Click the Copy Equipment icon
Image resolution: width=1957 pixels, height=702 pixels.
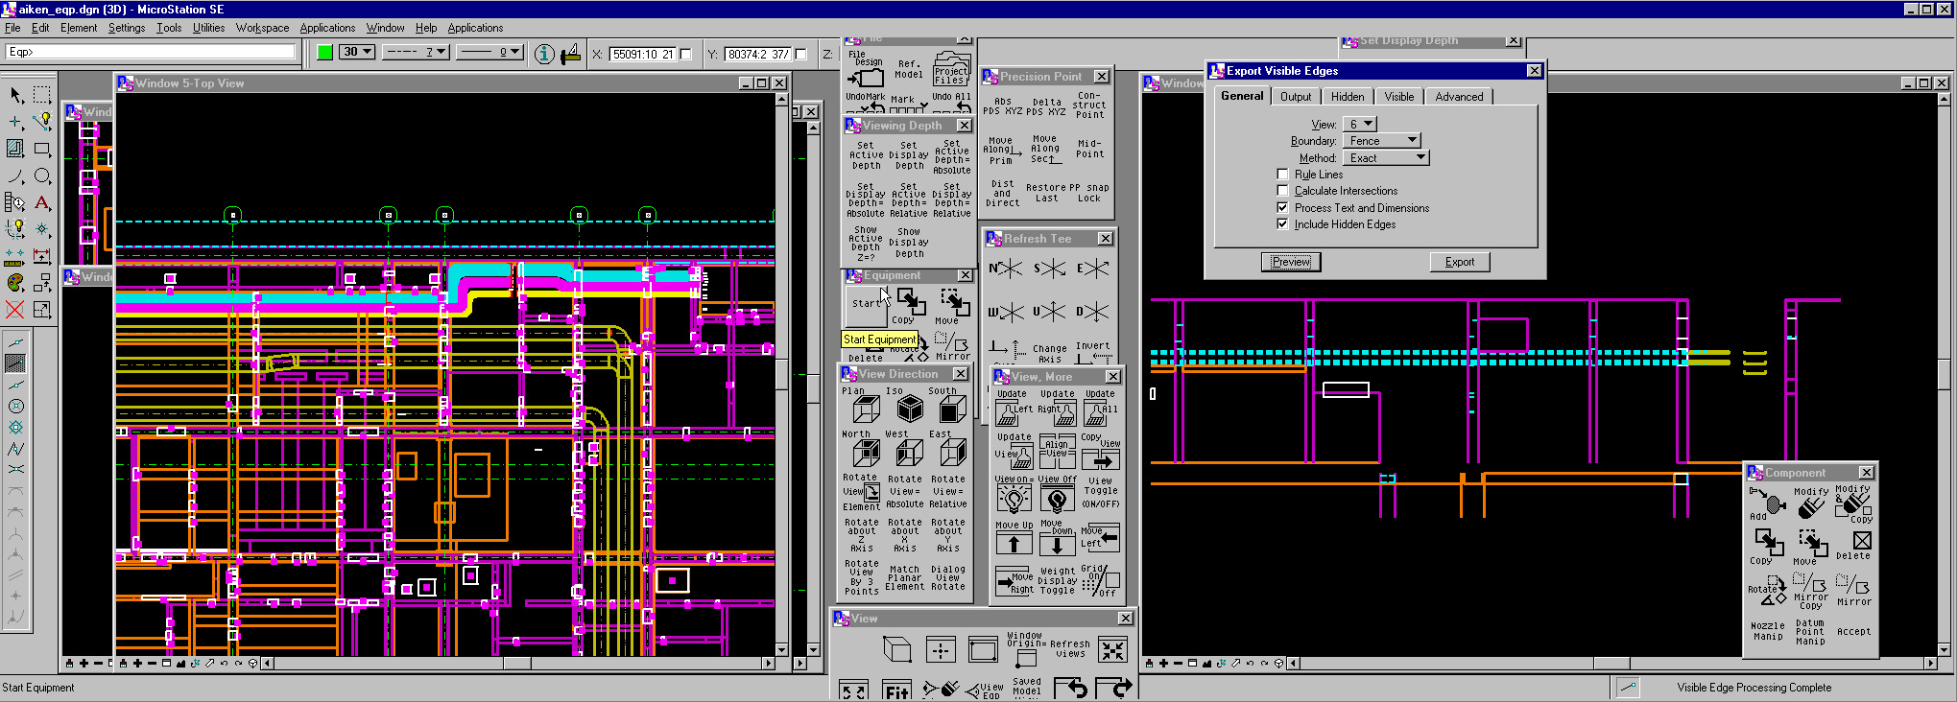point(909,302)
